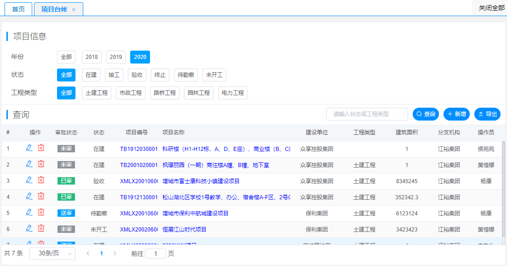Go to the next page arrow
The width and height of the screenshot is (507, 266).
(115, 254)
